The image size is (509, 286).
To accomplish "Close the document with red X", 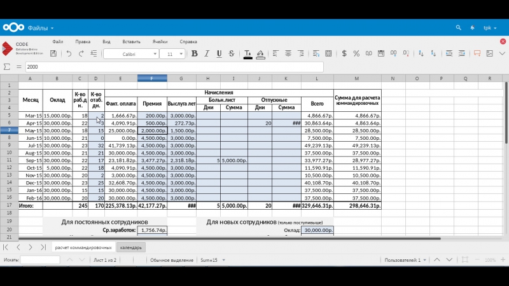I will (503, 41).
